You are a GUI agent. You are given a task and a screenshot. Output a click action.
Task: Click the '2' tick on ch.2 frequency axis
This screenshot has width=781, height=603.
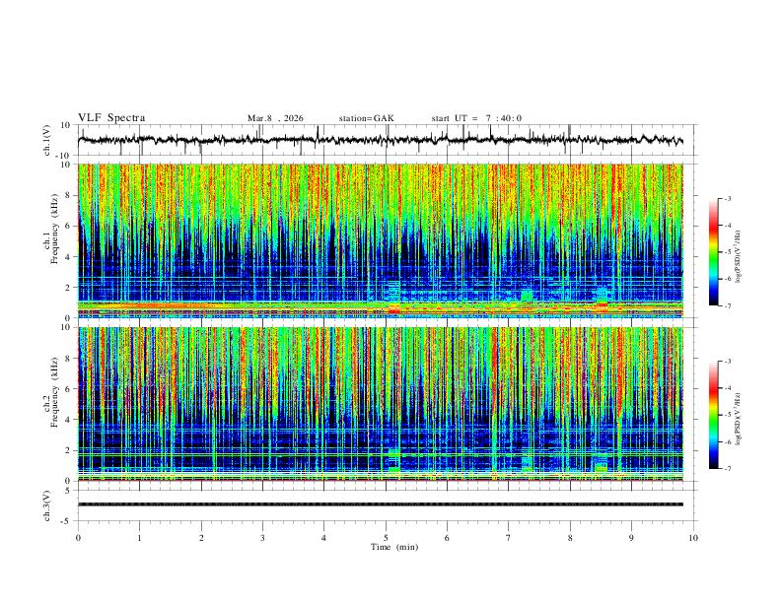tap(69, 450)
